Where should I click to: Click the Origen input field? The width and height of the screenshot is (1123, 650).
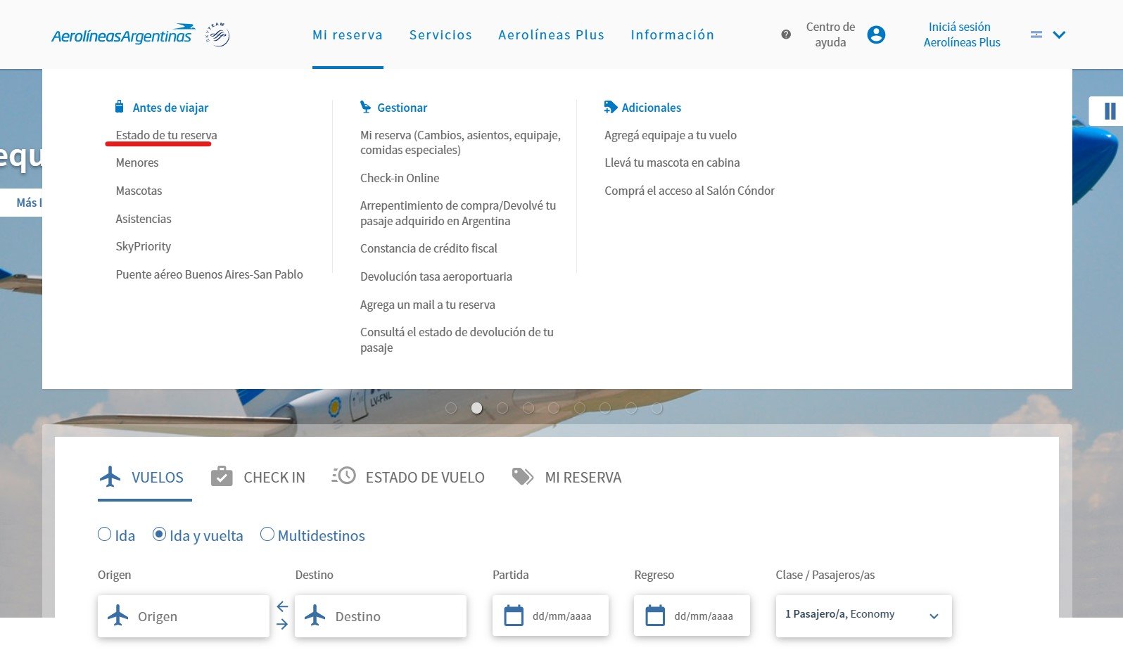point(184,616)
